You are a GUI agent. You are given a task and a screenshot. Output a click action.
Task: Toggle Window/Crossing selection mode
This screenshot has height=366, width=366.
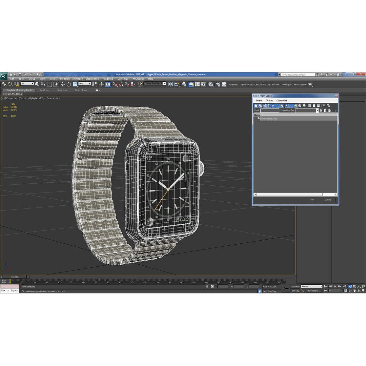pos(55,84)
